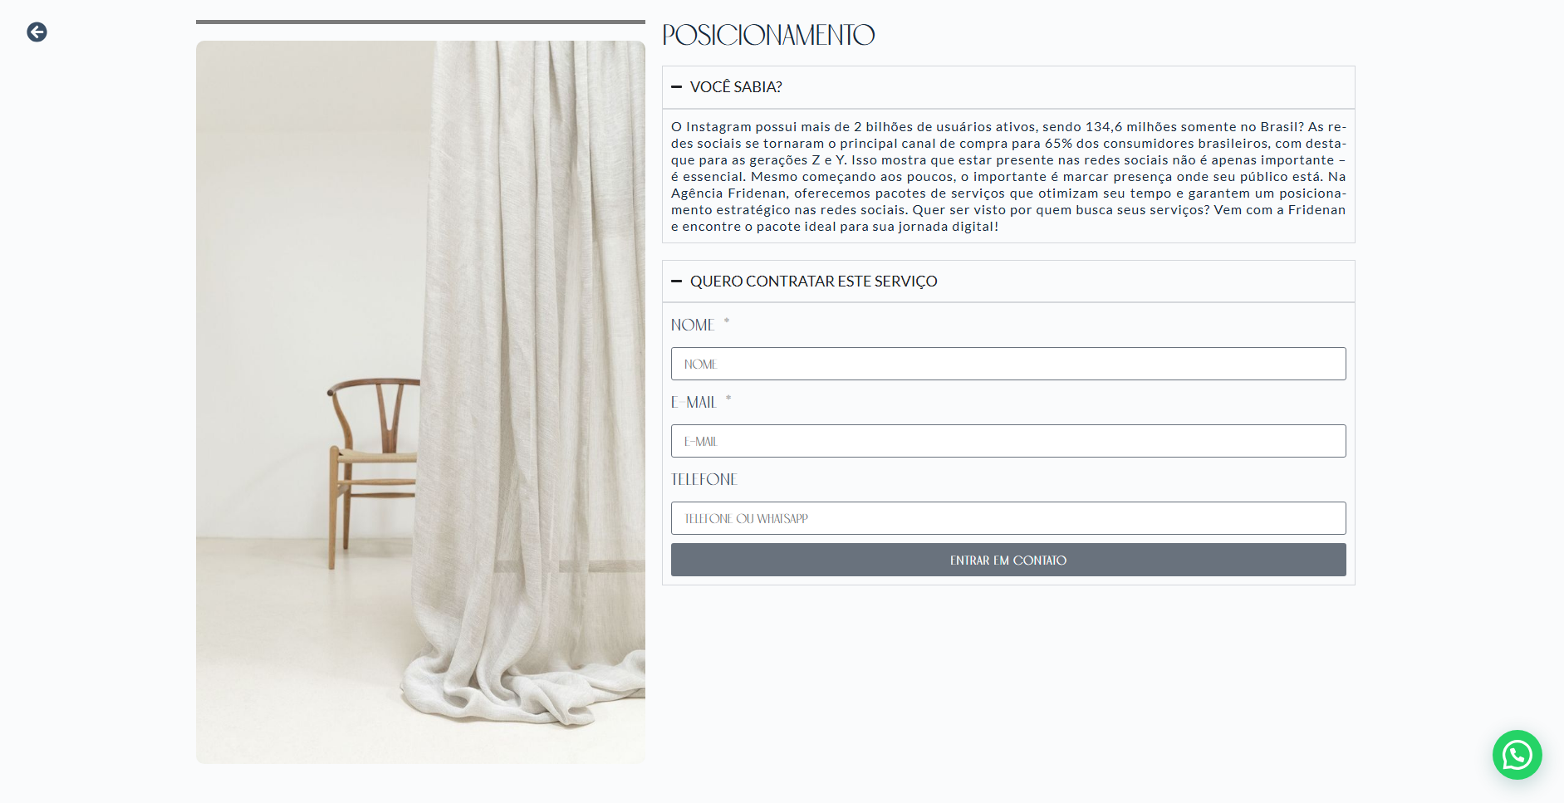
Task: Click the gray progress bar above image
Action: click(420, 22)
